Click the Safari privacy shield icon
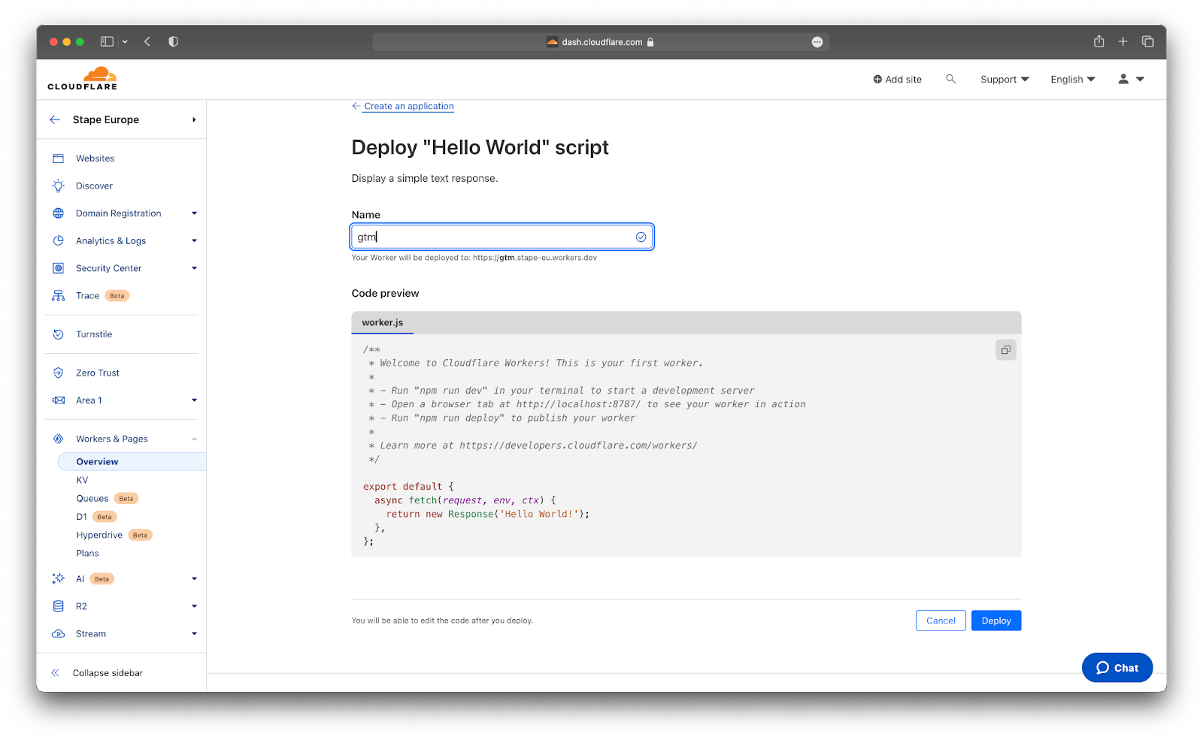 pos(173,41)
